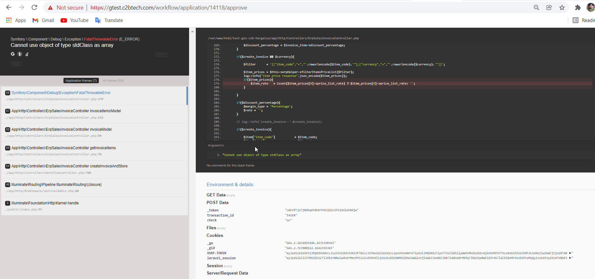Screen dimensions: 595x279
Task: Select frame 54 createInvoiceAndStore
Action: 94,169
